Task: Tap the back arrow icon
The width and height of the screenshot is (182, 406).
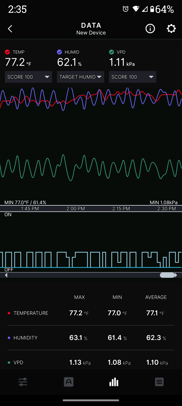Action: (x=10, y=29)
